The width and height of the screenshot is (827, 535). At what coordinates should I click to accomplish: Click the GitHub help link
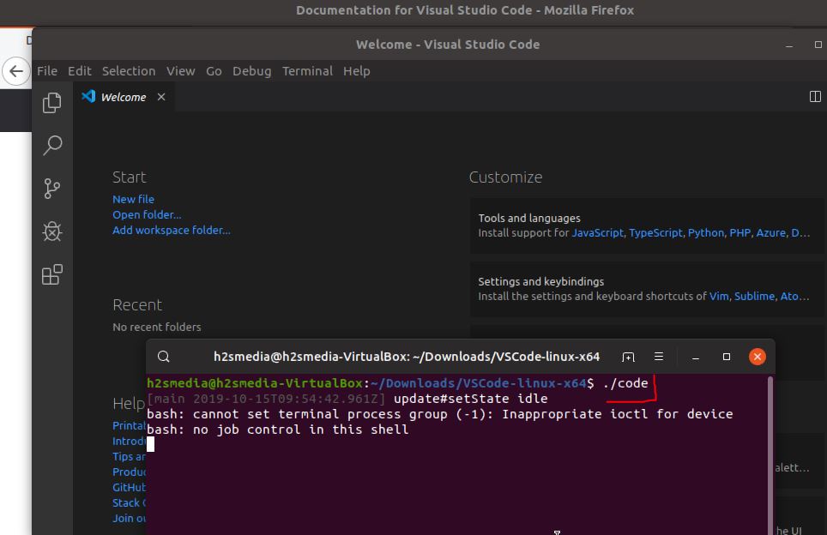(130, 488)
